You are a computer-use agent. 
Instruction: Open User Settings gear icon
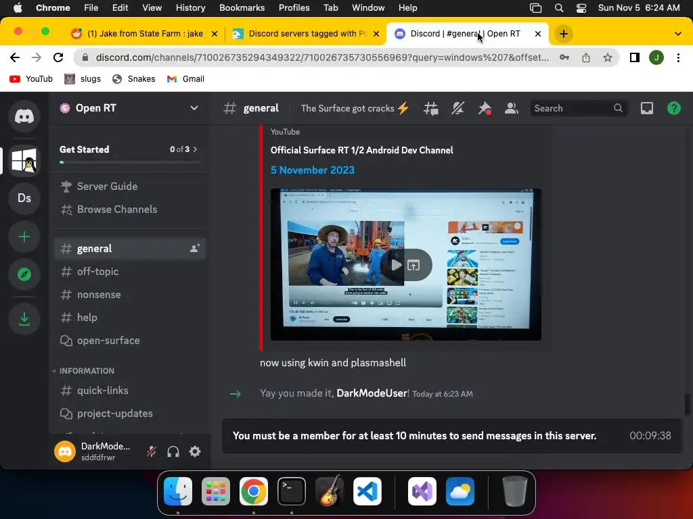click(x=195, y=451)
